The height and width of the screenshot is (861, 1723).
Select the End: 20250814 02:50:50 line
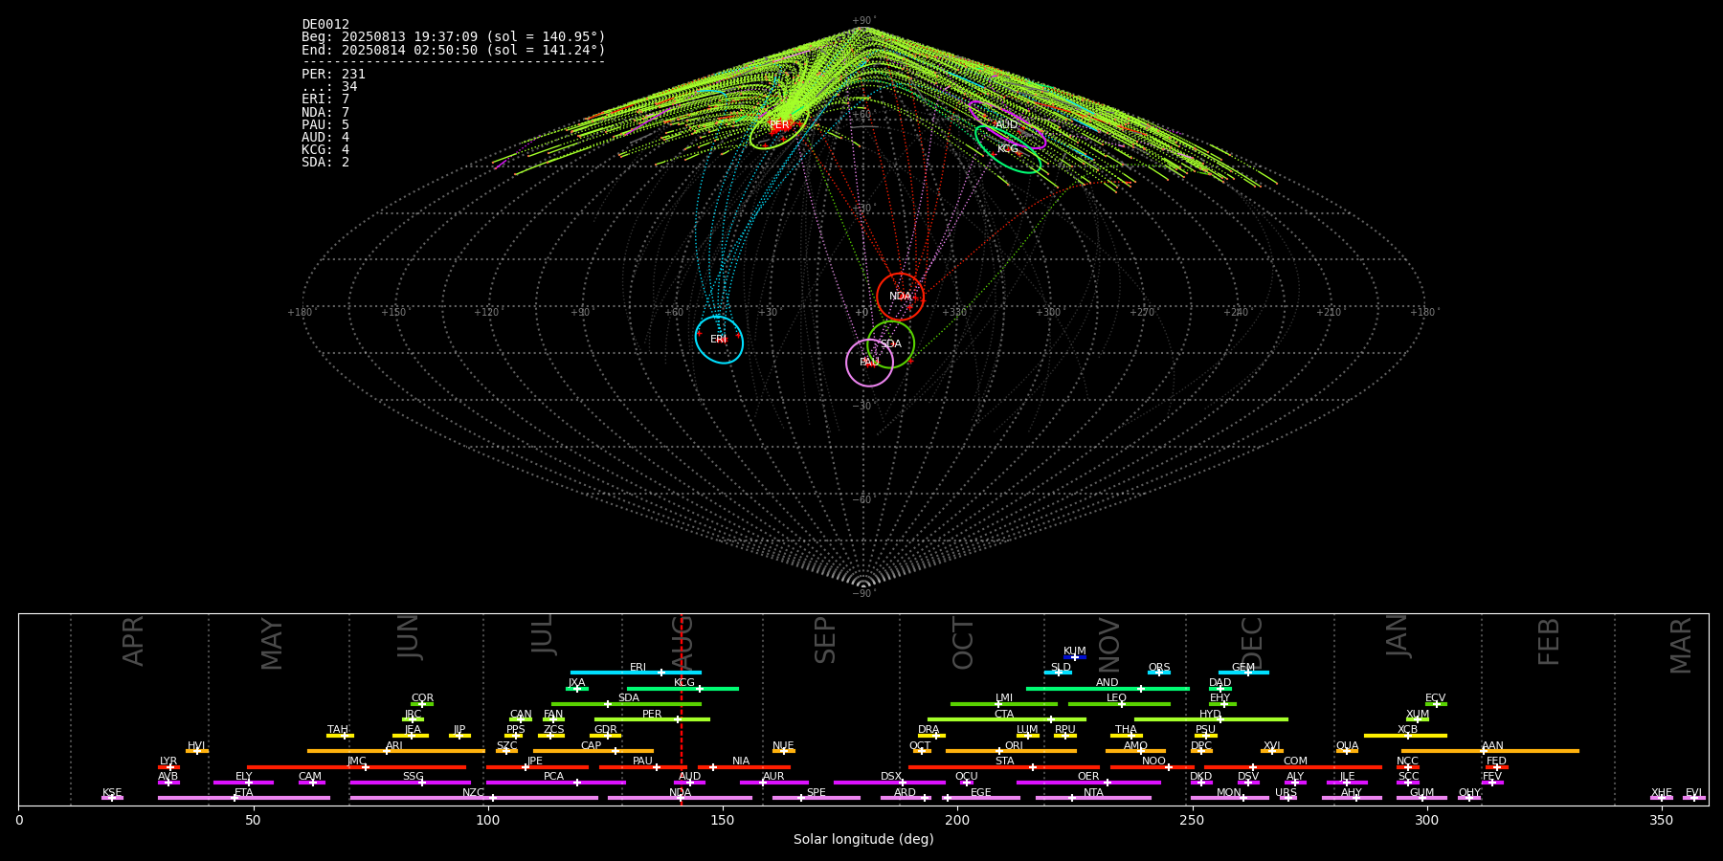454,50
